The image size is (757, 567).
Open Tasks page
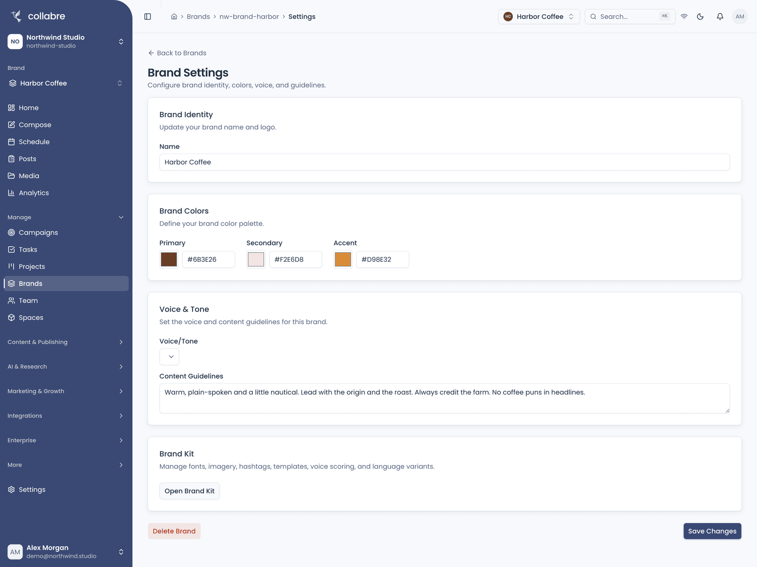tap(66, 249)
